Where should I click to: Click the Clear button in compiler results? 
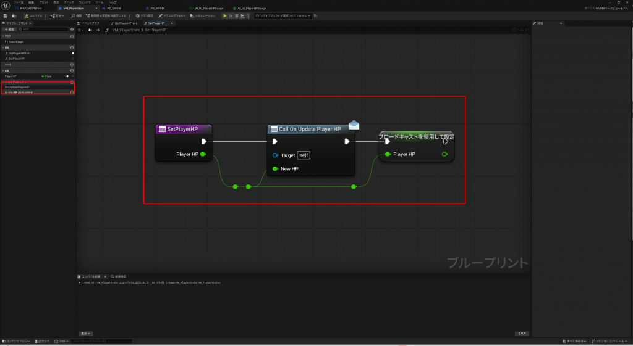522,333
